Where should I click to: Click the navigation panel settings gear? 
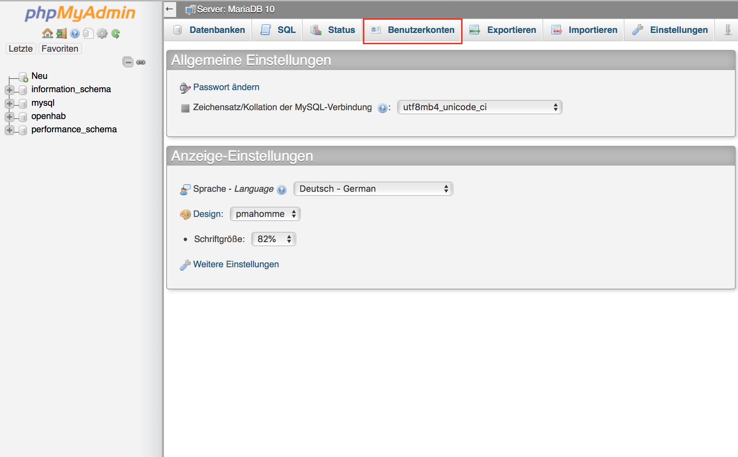pos(102,33)
